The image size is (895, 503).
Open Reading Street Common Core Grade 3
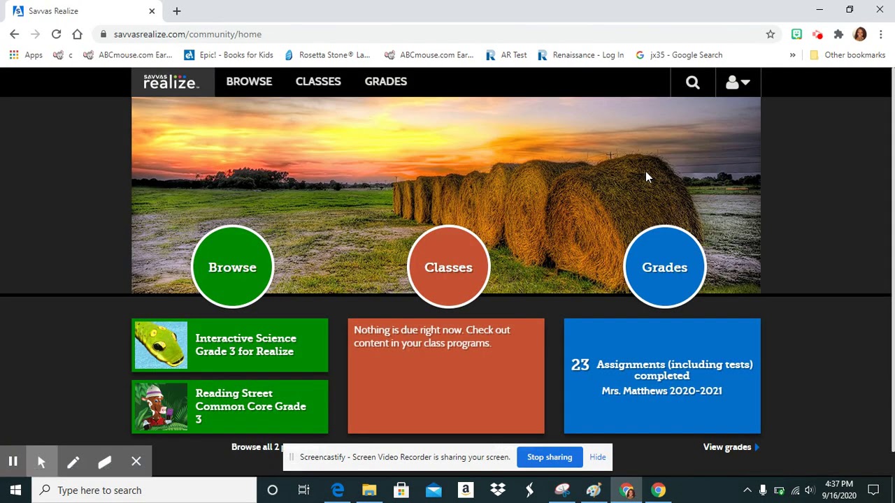click(x=229, y=407)
